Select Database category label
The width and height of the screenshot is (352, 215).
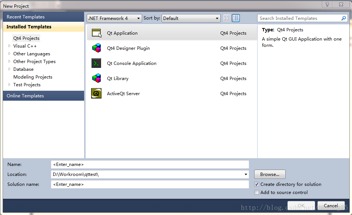[x=23, y=69]
